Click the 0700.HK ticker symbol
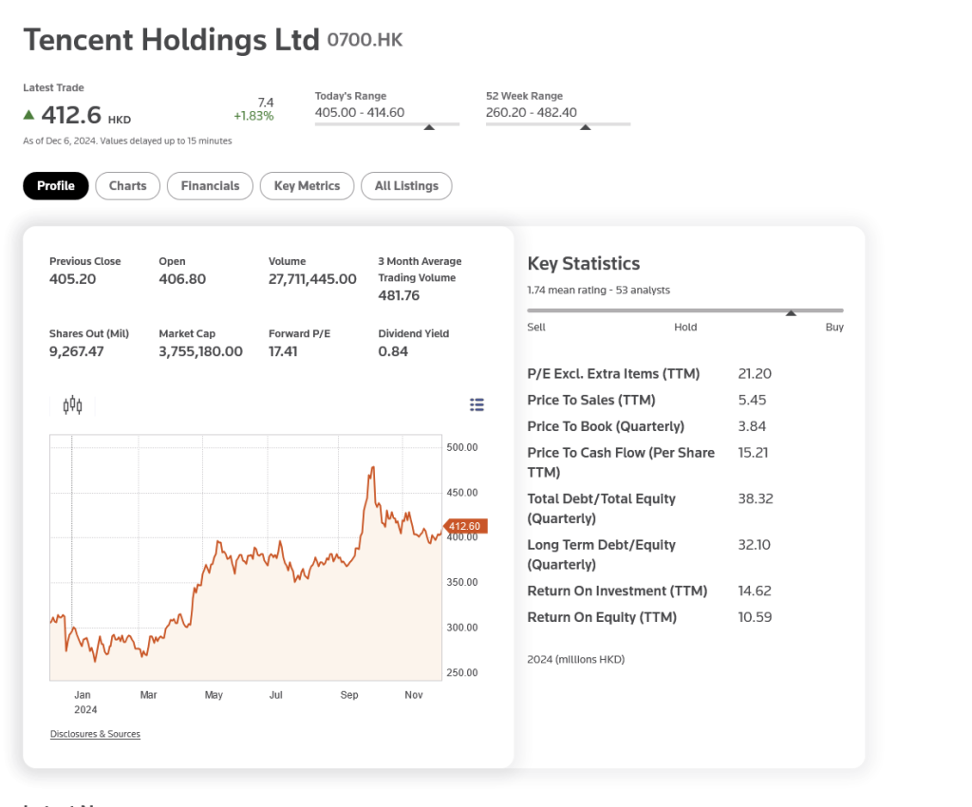Viewport: 972px width, 807px height. pos(364,40)
